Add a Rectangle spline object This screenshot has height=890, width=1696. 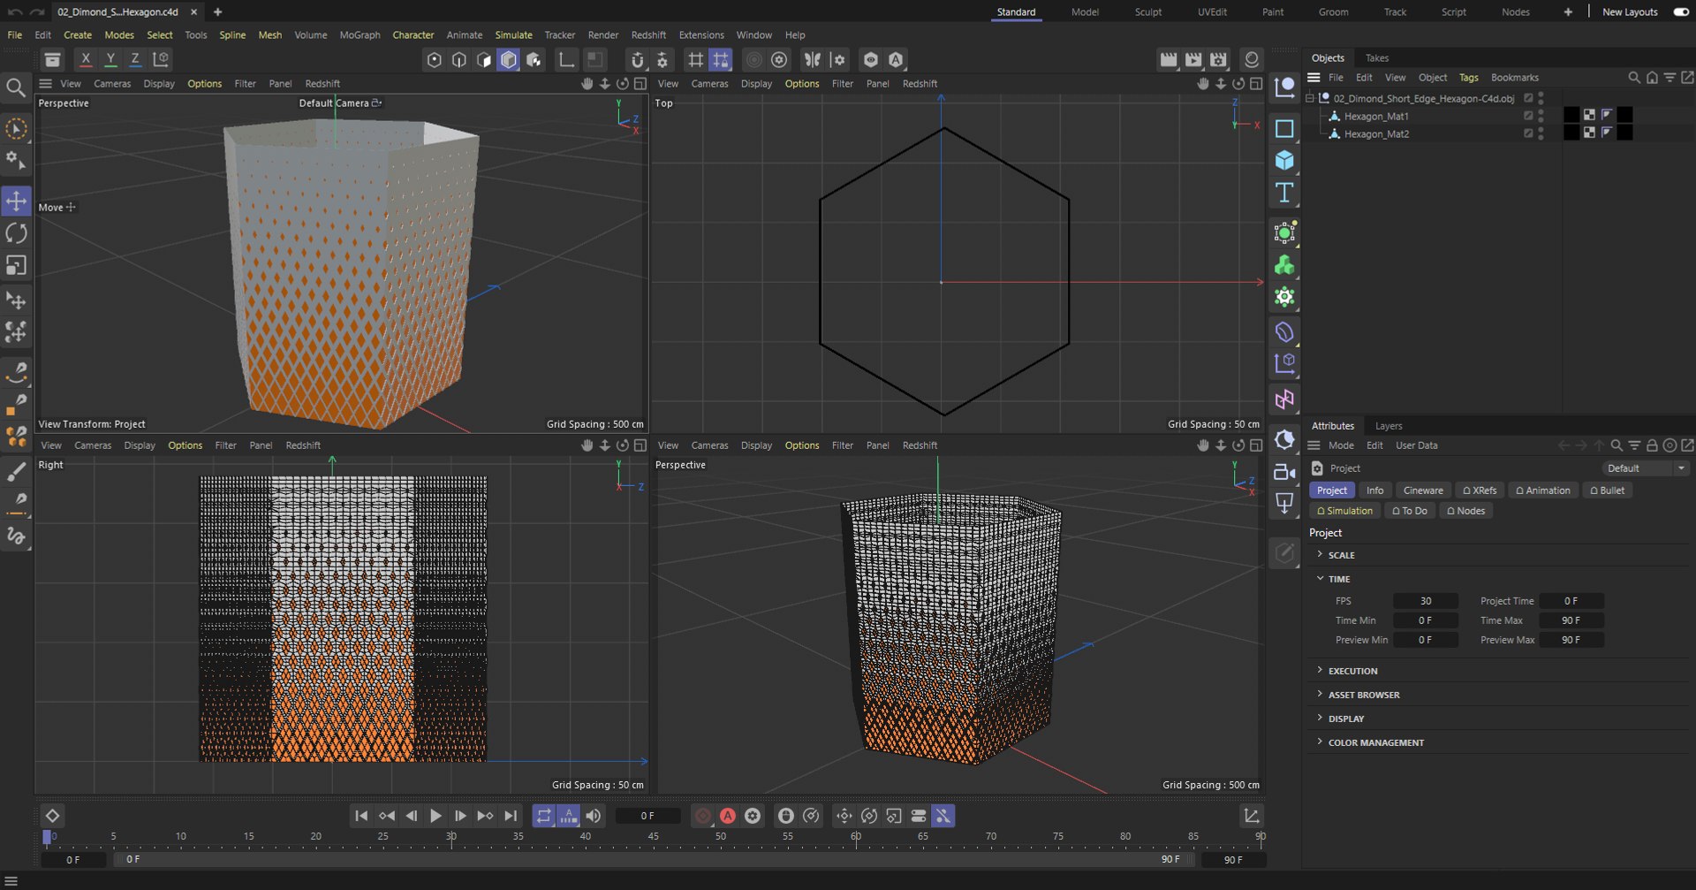1284,128
